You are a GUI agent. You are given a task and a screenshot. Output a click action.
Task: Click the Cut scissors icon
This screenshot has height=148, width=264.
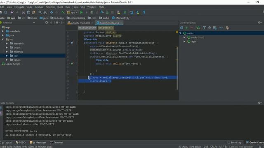[x=24, y=12]
